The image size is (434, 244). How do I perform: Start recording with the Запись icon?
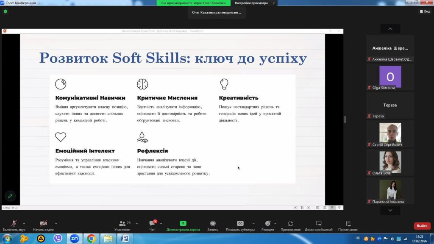pos(213,224)
